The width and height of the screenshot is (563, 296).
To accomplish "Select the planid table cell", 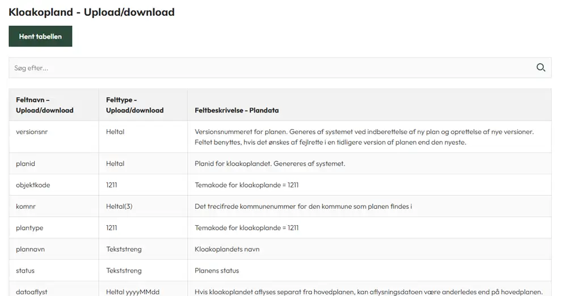I will tap(54, 164).
